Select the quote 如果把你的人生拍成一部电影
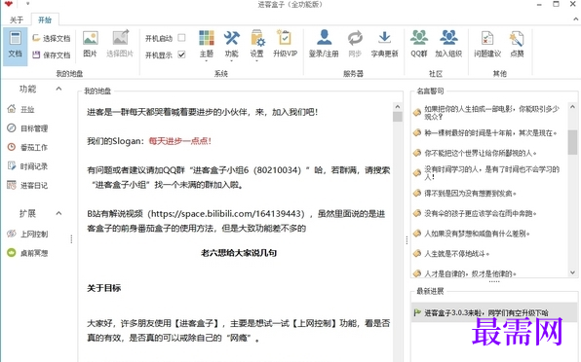The image size is (581, 362). pos(491,113)
